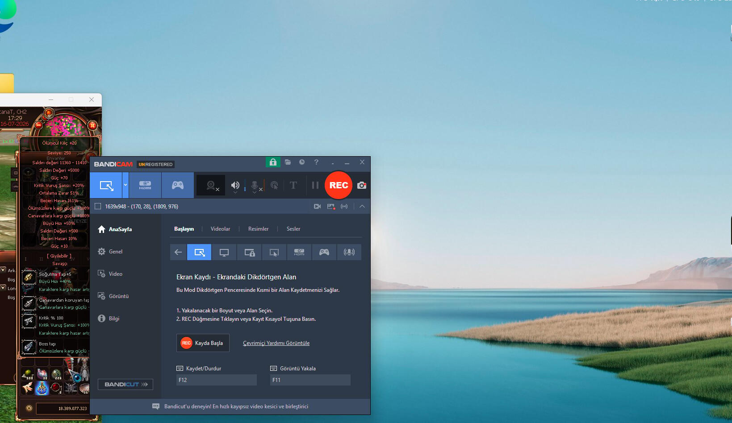Open the Video settings section
The image size is (732, 423).
coord(110,274)
